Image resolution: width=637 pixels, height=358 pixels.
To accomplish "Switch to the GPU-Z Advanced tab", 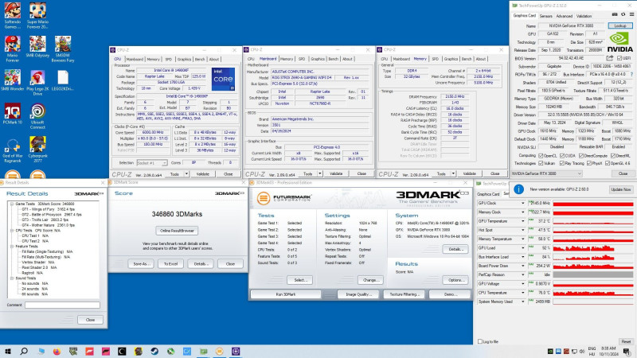I will [x=564, y=16].
